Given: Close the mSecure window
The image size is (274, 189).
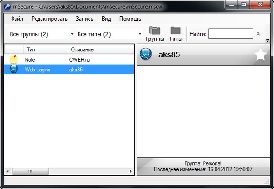Looking at the screenshot, I should click(x=260, y=5).
